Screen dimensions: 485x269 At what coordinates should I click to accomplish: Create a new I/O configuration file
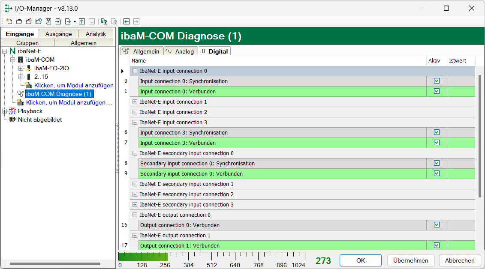pos(9,21)
